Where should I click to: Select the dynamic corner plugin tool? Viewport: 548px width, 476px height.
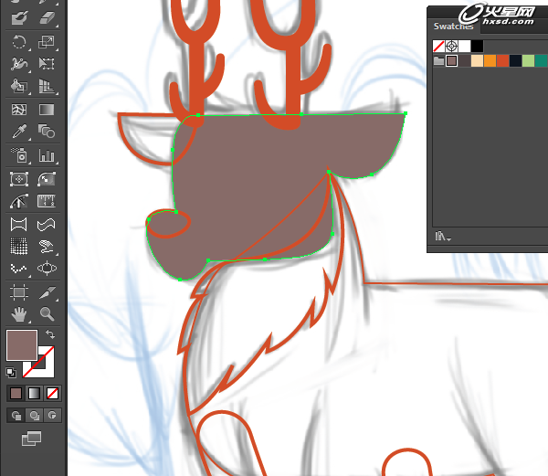point(47,179)
